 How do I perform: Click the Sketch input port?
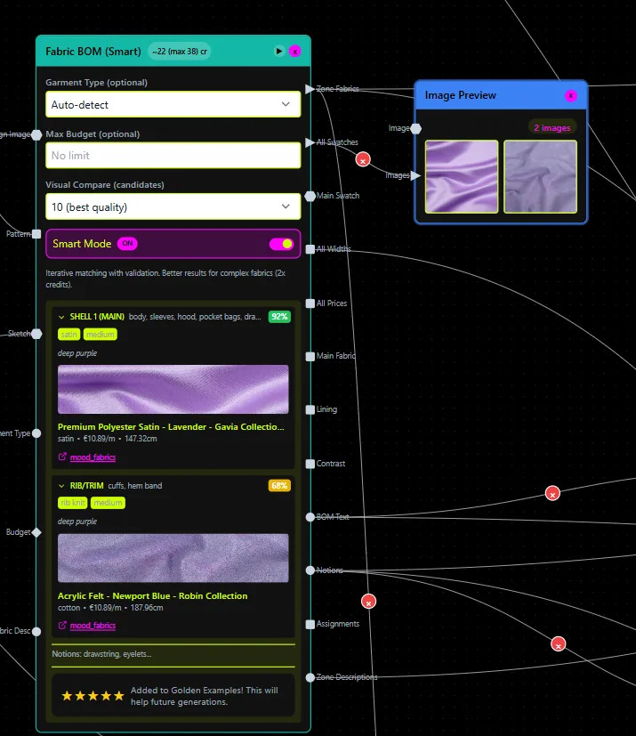(x=36, y=334)
